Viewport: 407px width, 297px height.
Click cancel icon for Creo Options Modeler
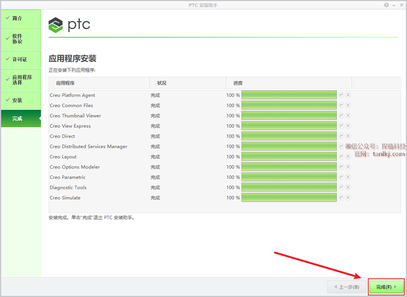[348, 167]
